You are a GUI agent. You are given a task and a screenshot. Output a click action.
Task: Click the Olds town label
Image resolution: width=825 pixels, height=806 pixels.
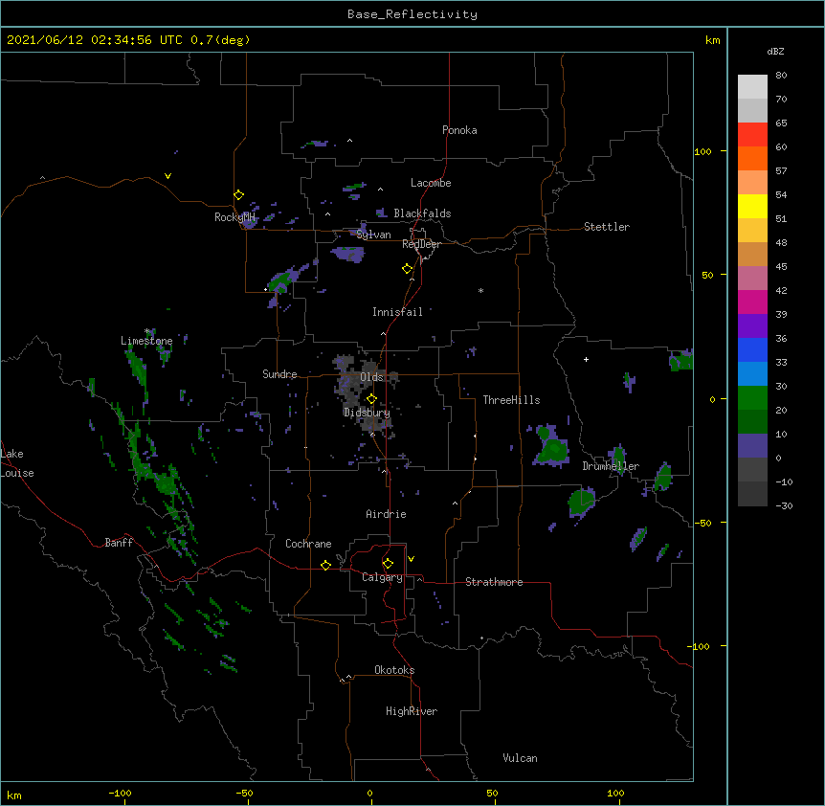point(371,377)
